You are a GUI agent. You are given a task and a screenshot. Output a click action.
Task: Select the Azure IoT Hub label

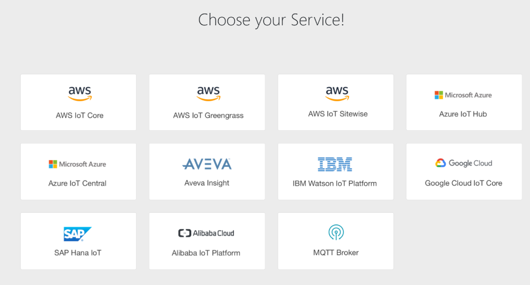463,114
